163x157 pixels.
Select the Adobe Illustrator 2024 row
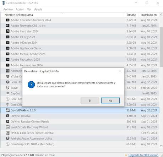pyautogui.click(x=80, y=31)
